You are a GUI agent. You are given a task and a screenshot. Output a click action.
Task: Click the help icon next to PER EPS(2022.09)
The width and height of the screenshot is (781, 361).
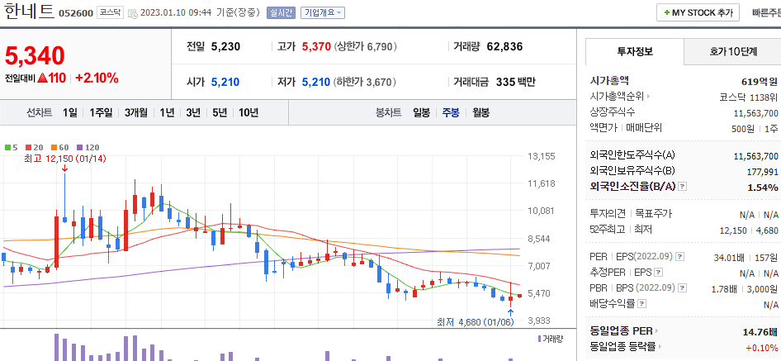(x=679, y=257)
